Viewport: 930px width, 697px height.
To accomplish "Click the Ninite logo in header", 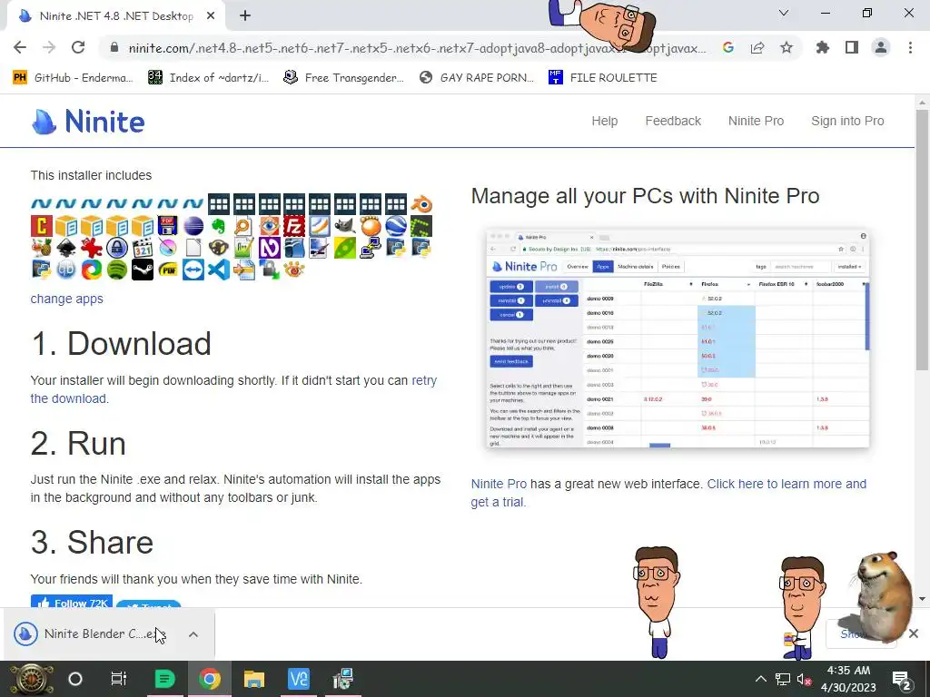I will tap(88, 122).
